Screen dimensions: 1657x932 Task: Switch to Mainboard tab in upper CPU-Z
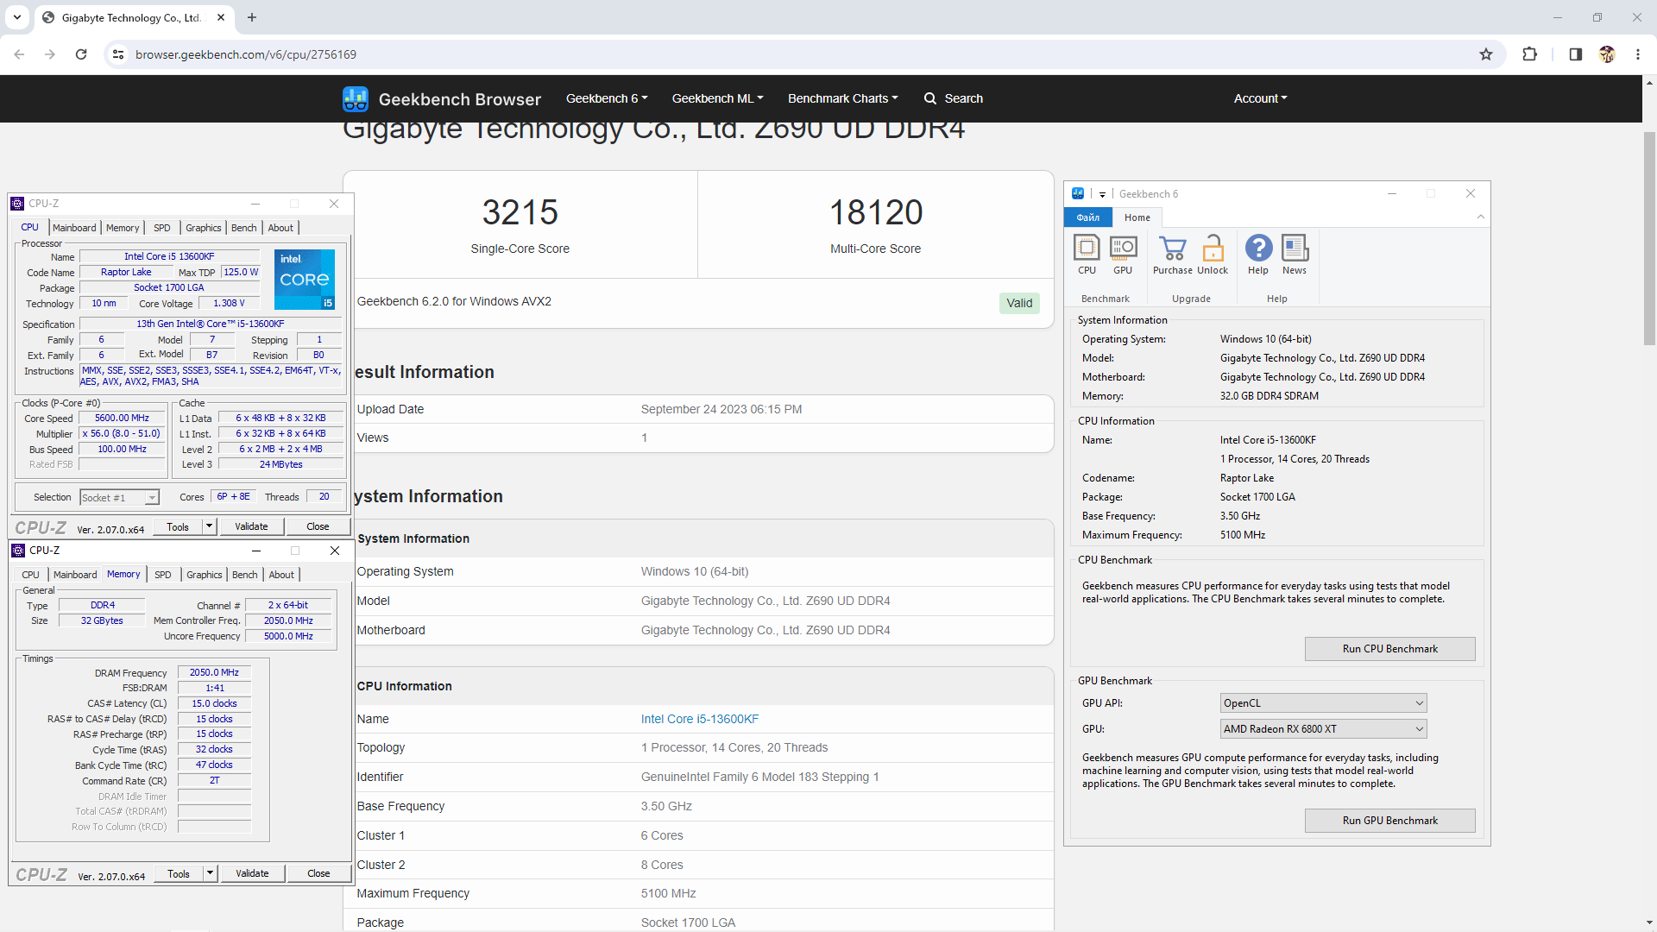[74, 228]
